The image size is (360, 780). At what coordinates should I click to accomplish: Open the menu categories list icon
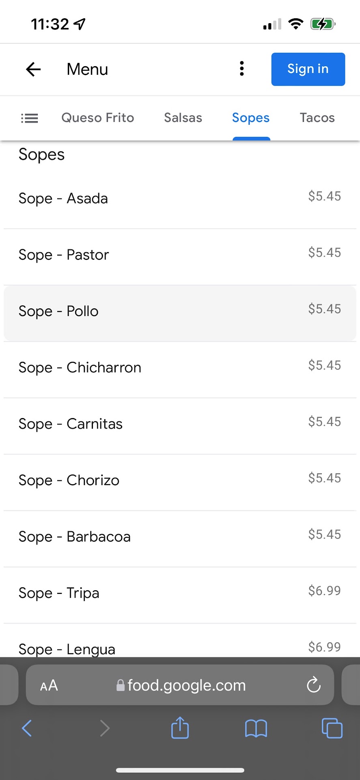[x=30, y=118]
